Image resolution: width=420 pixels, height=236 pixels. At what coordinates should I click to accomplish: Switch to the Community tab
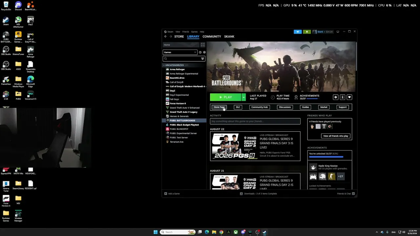212,36
